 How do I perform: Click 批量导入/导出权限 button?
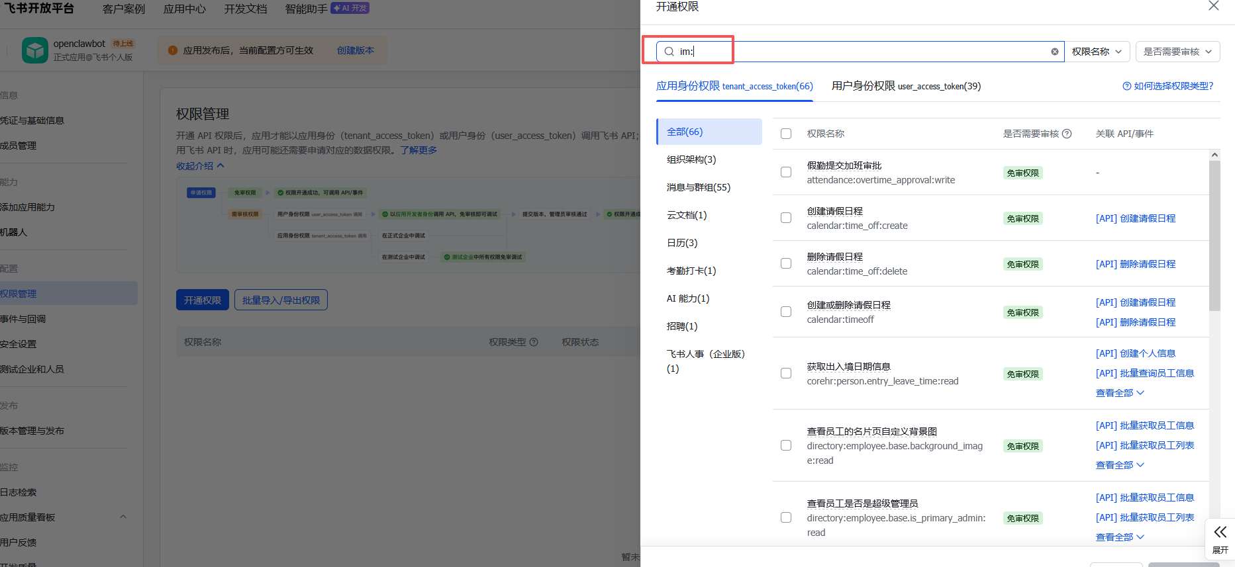click(281, 300)
